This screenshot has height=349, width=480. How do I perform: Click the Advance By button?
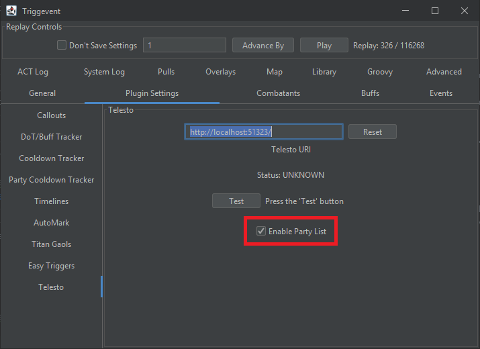(x=263, y=46)
